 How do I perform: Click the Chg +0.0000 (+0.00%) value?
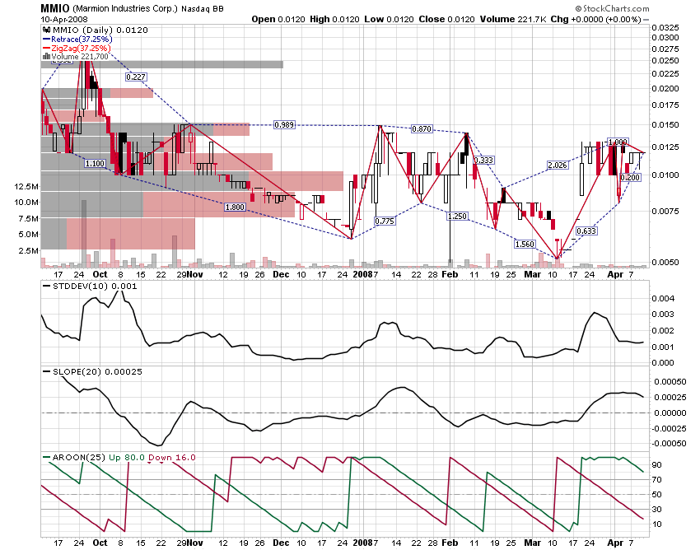(x=595, y=19)
